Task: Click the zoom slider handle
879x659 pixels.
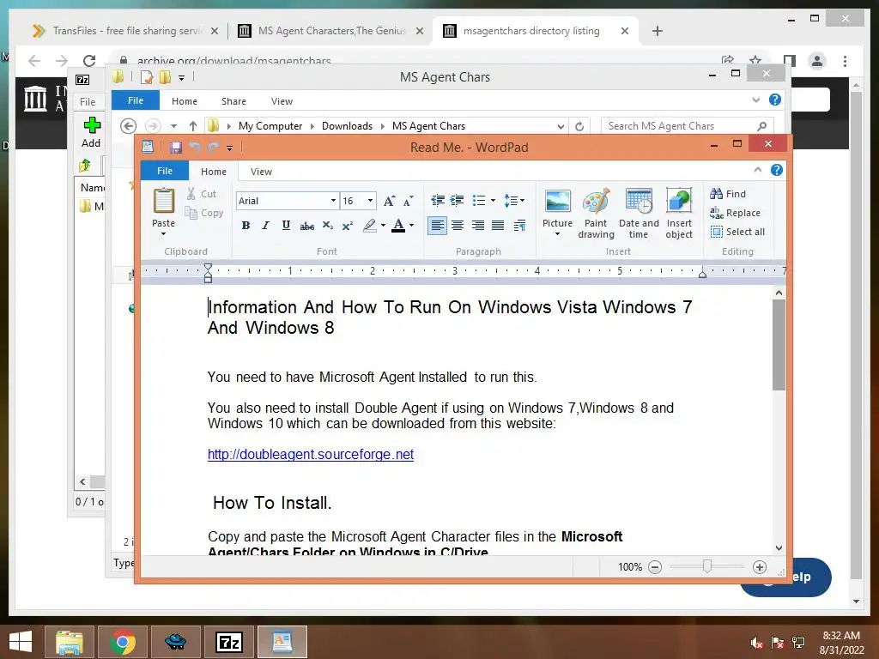Action: pos(707,566)
